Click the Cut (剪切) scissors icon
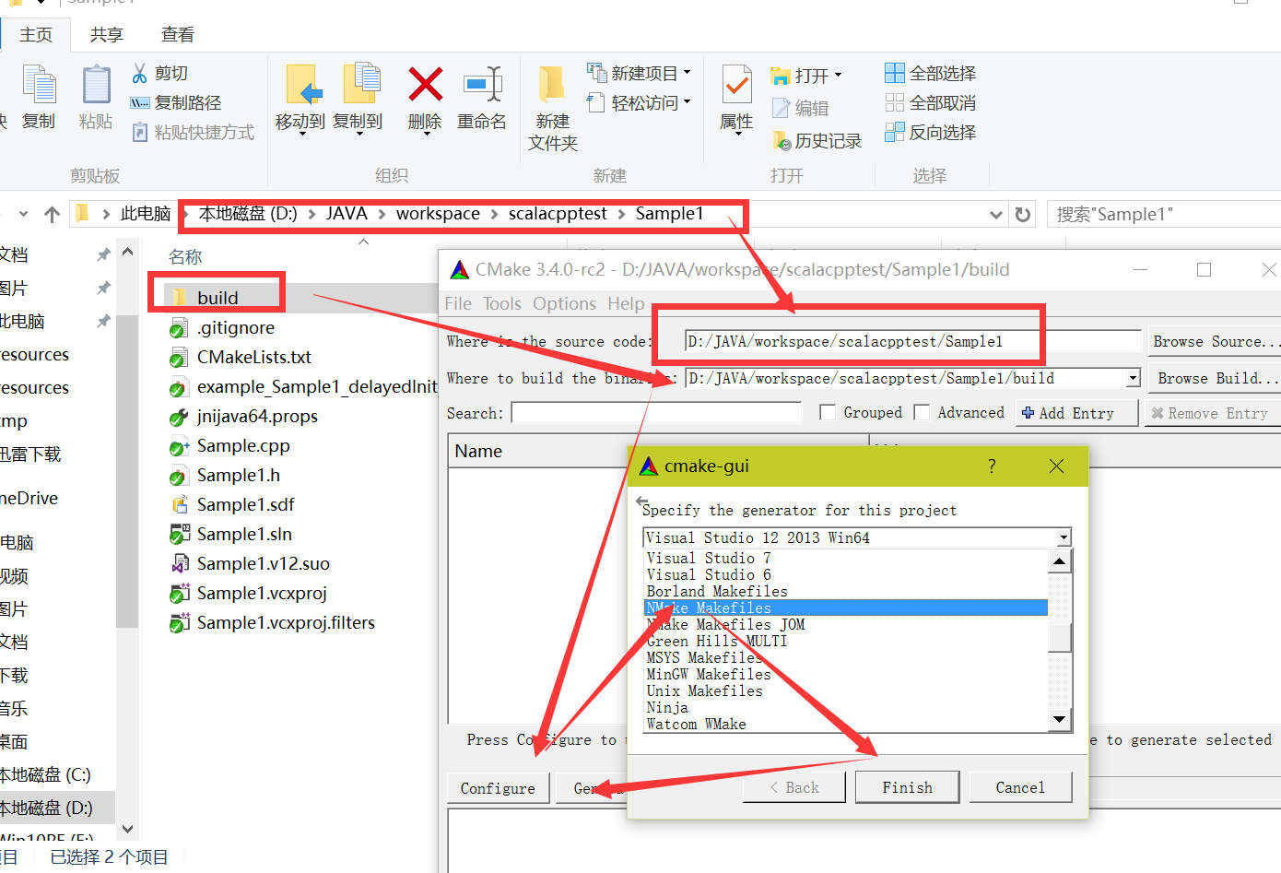The width and height of the screenshot is (1281, 873). pos(140,73)
